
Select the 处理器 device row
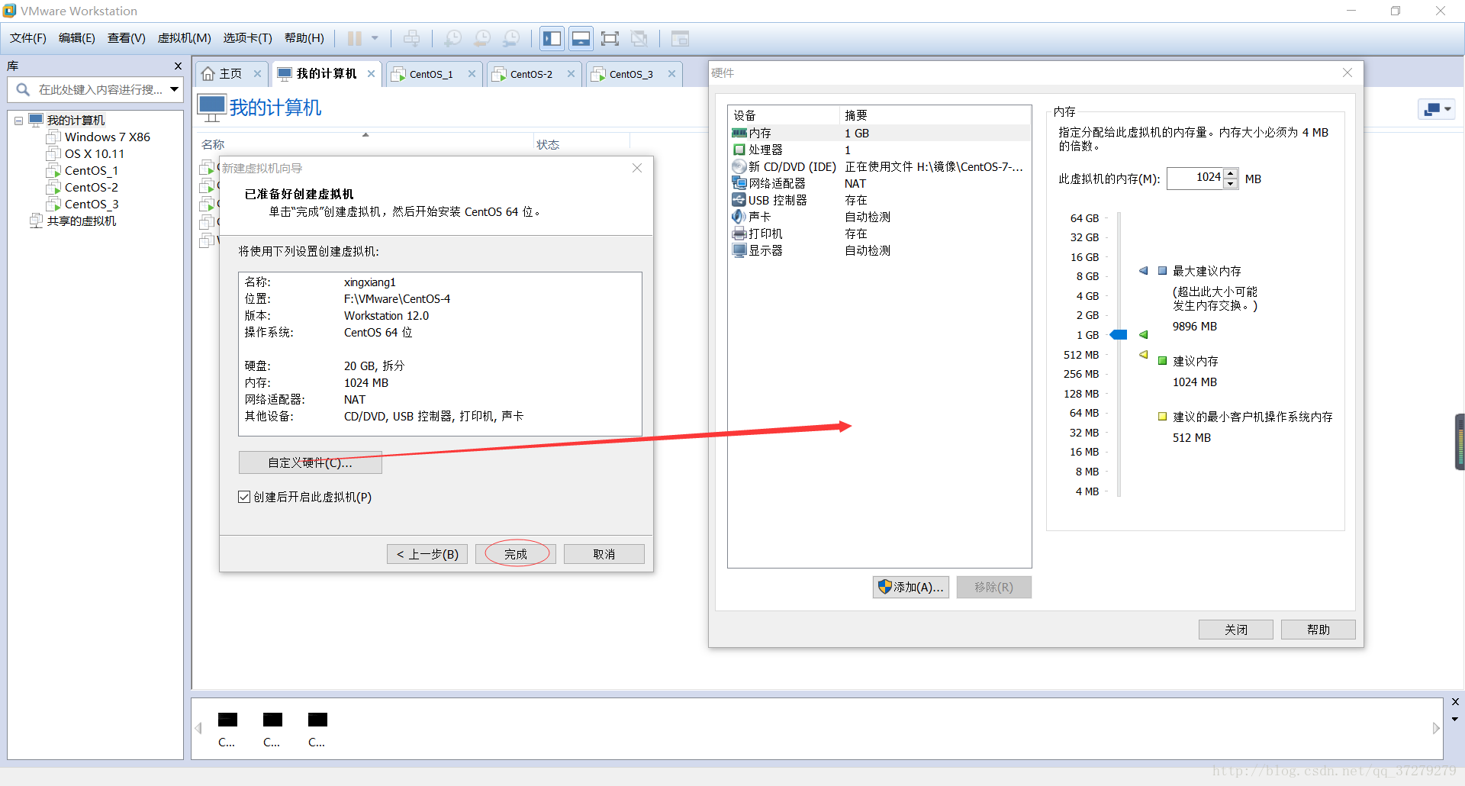pos(879,150)
